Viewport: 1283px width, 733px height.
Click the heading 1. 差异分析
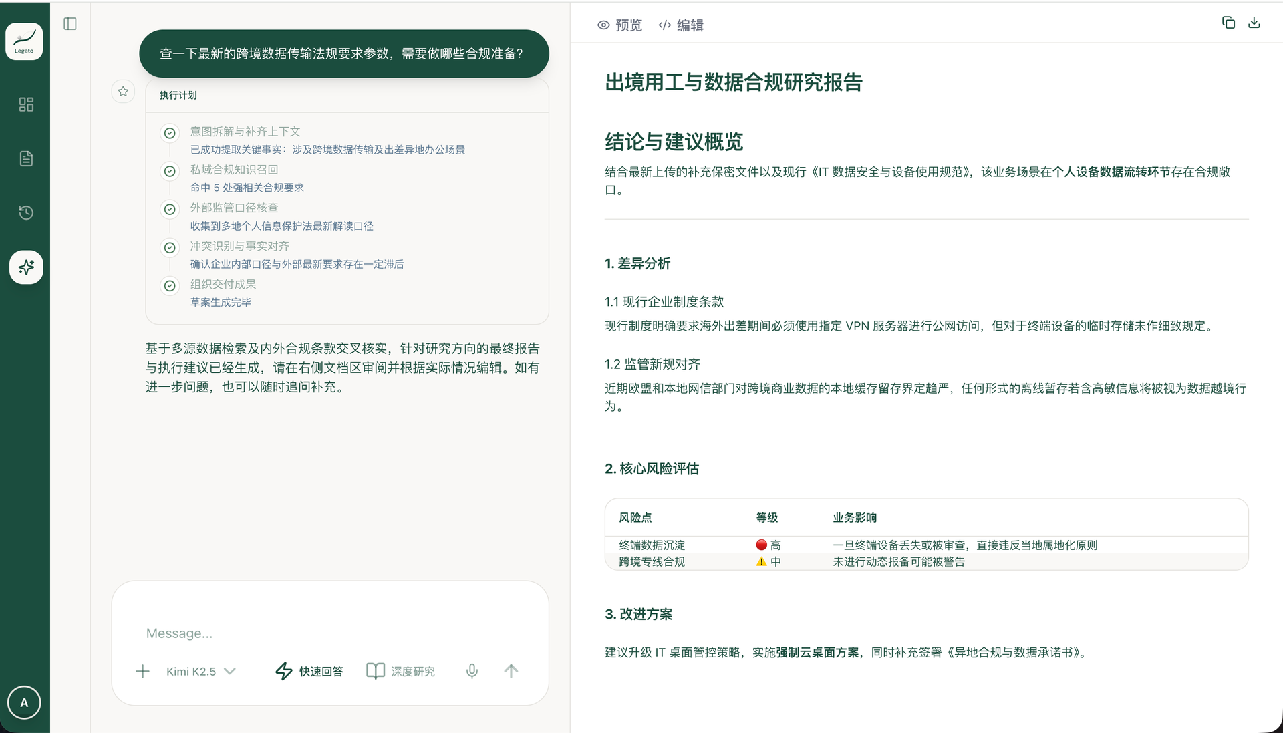637,263
